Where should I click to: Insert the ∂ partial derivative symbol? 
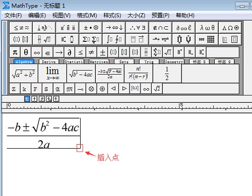(x=70, y=52)
